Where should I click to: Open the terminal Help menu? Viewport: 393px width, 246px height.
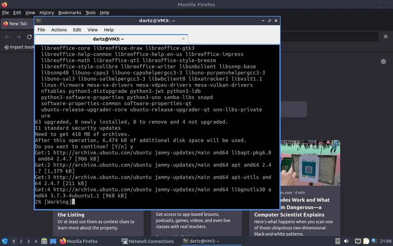tap(109, 30)
